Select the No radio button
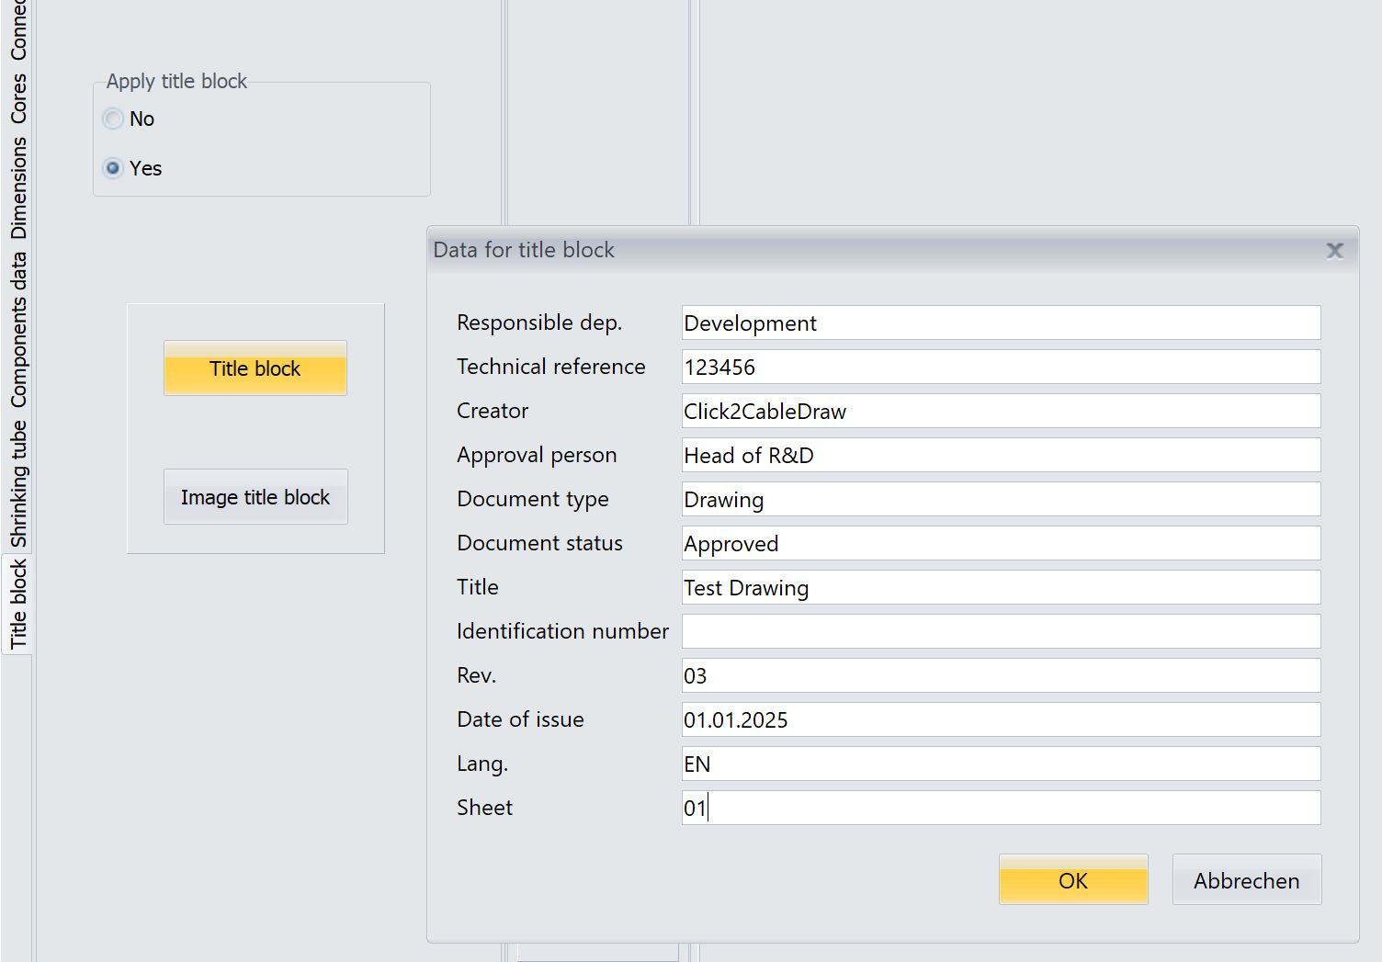Image resolution: width=1382 pixels, height=962 pixels. tap(113, 119)
